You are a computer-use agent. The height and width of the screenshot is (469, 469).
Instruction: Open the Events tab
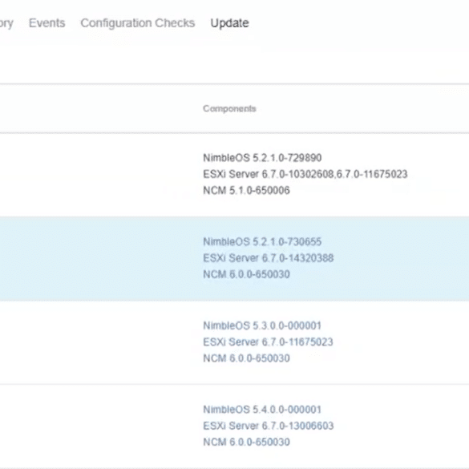coord(47,23)
